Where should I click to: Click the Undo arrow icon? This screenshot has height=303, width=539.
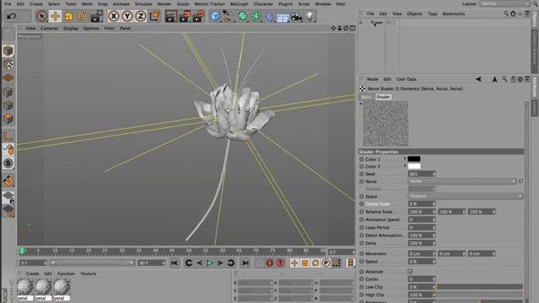[x=12, y=16]
